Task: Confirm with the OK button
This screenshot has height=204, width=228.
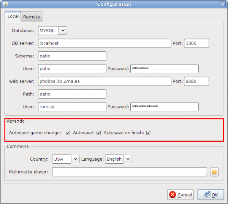Action: point(211,195)
